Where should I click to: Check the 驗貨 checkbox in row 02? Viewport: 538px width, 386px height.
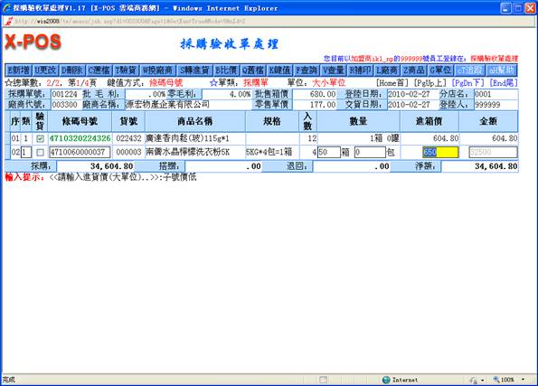point(40,152)
